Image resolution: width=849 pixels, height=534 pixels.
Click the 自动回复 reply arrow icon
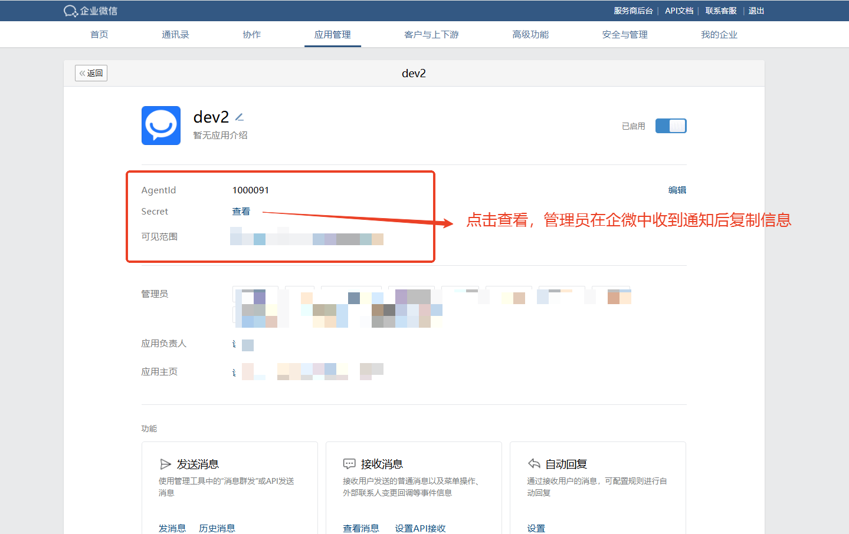pos(534,463)
